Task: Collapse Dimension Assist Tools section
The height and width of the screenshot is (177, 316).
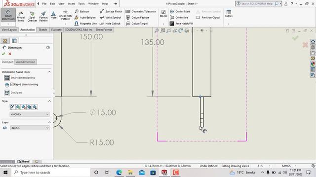Action: tap(49, 72)
